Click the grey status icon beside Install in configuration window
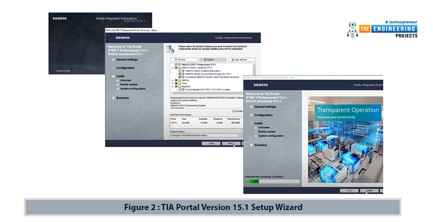433x222 pixels. [x=113, y=76]
